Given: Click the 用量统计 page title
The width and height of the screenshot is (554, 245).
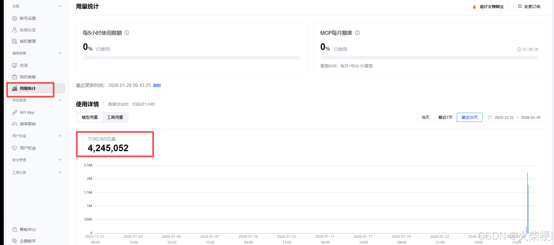Looking at the screenshot, I should (87, 7).
